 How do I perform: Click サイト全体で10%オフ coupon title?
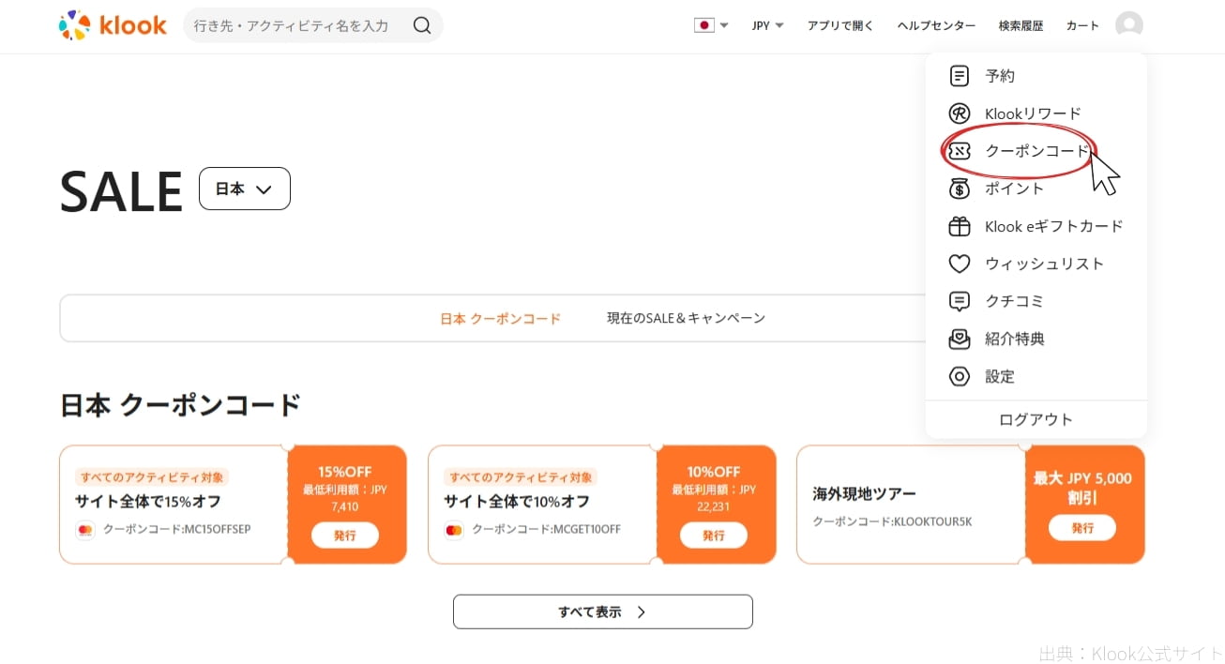pos(517,501)
